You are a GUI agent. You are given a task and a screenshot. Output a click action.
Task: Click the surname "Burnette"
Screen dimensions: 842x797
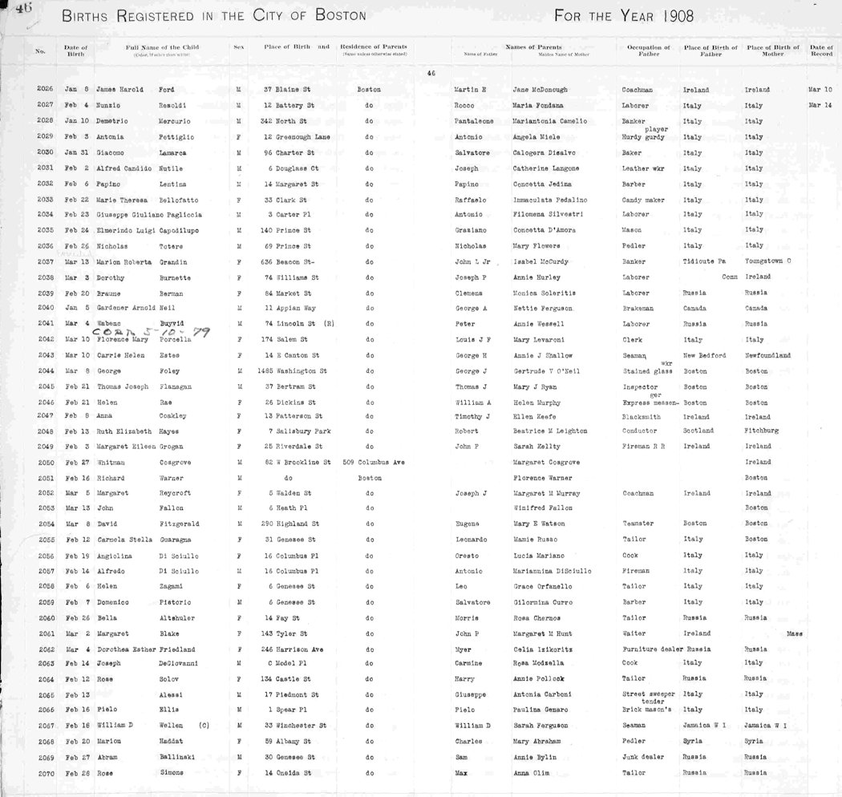pyautogui.click(x=175, y=277)
